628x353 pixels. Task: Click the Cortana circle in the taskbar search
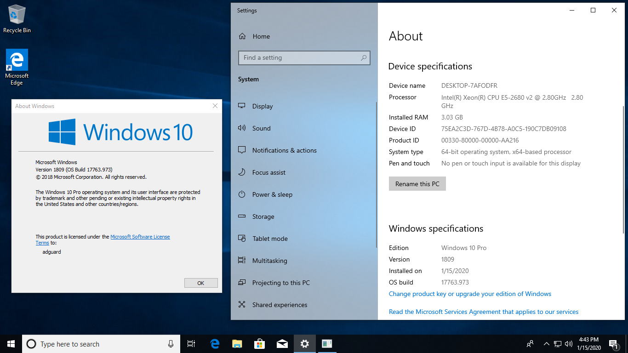click(x=31, y=344)
